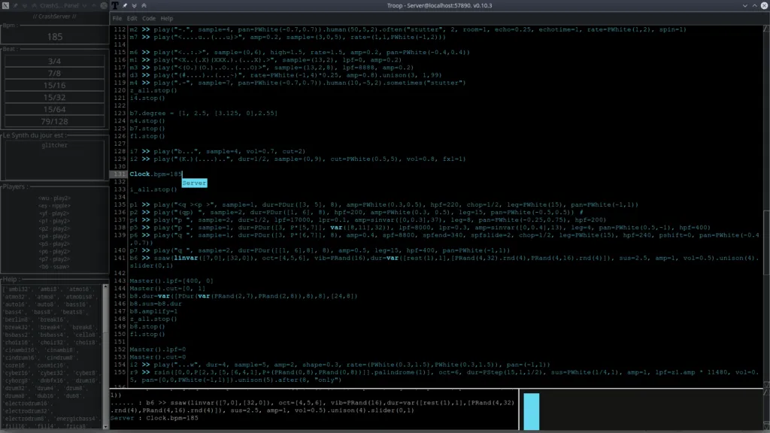Click f1.stop() on line 126

pos(147,136)
